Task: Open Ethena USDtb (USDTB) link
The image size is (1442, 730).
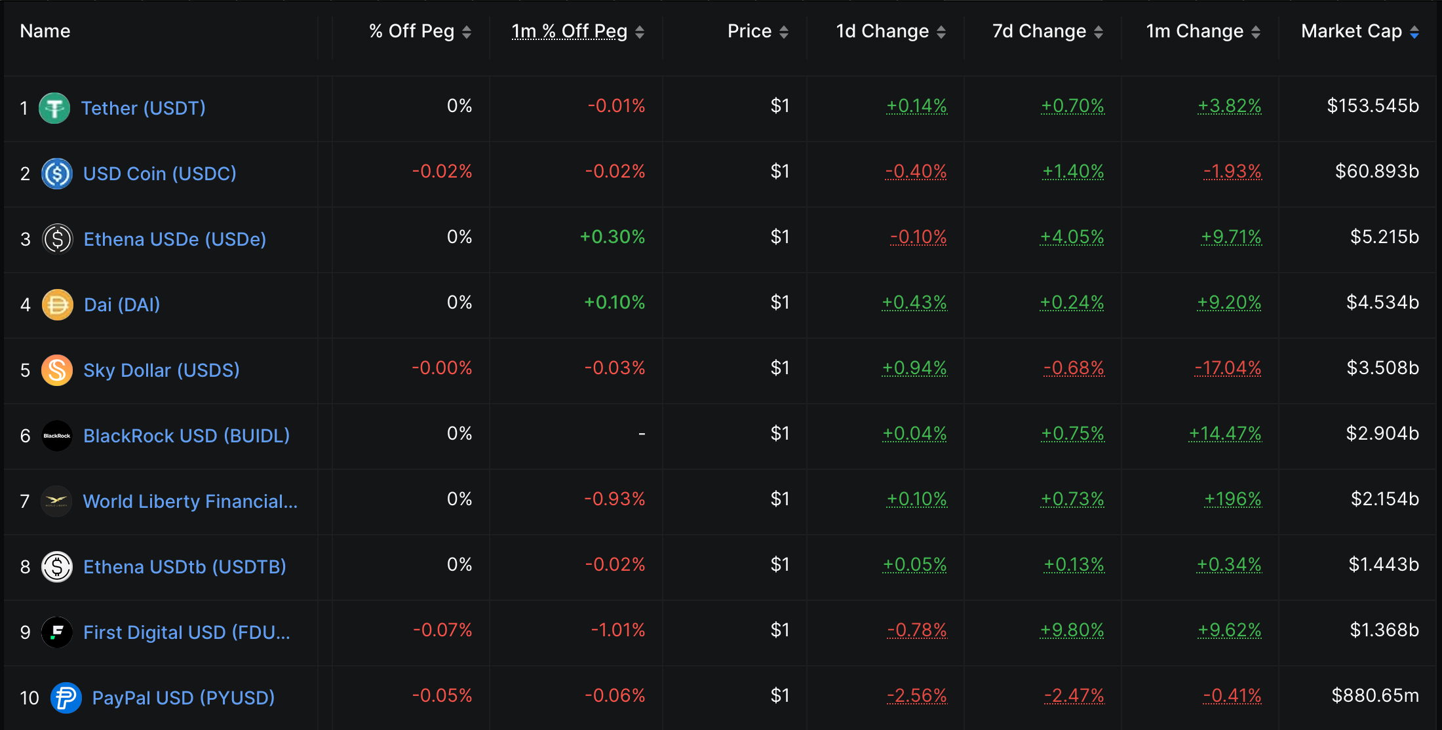Action: pyautogui.click(x=185, y=567)
